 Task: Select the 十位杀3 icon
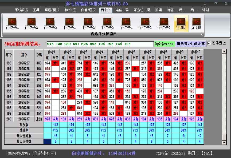[x=107, y=23]
